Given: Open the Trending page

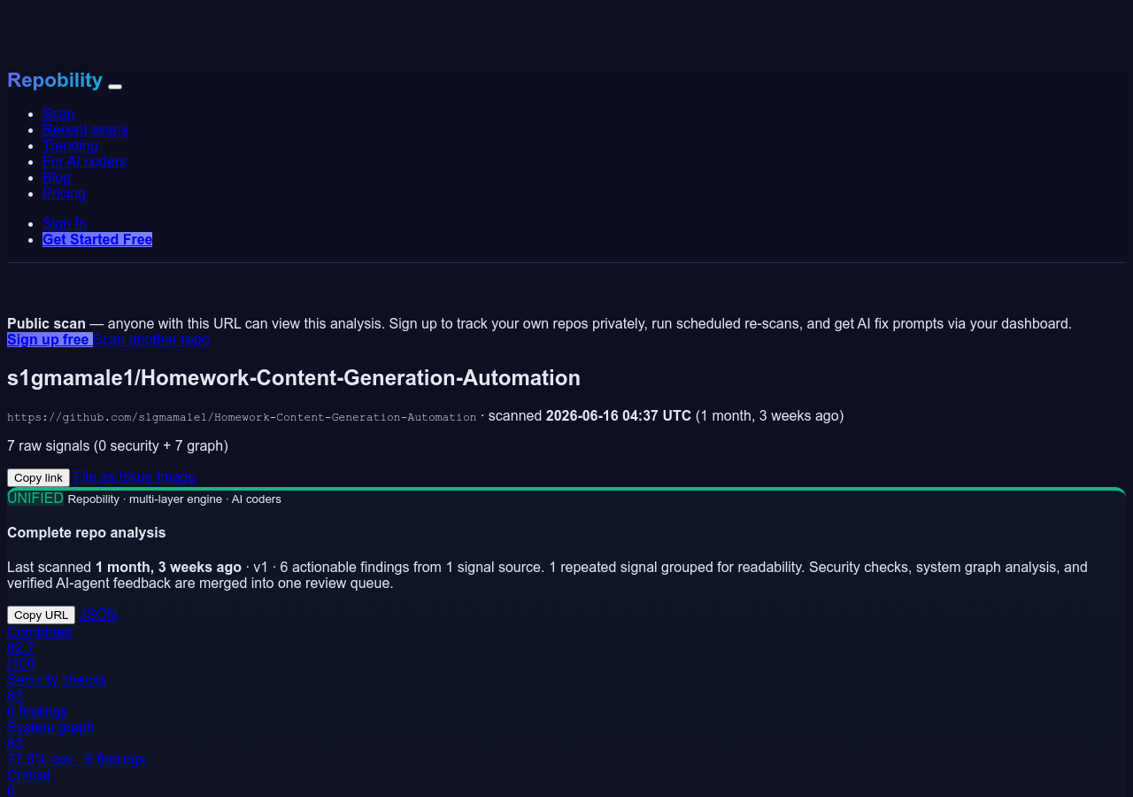Looking at the screenshot, I should 70,145.
